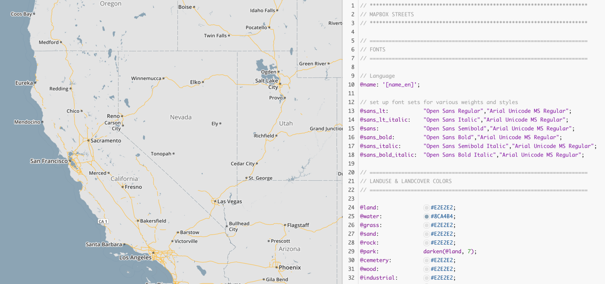Screen dimensions: 605x284
Task: Click the Nevada state label
Action: point(181,117)
